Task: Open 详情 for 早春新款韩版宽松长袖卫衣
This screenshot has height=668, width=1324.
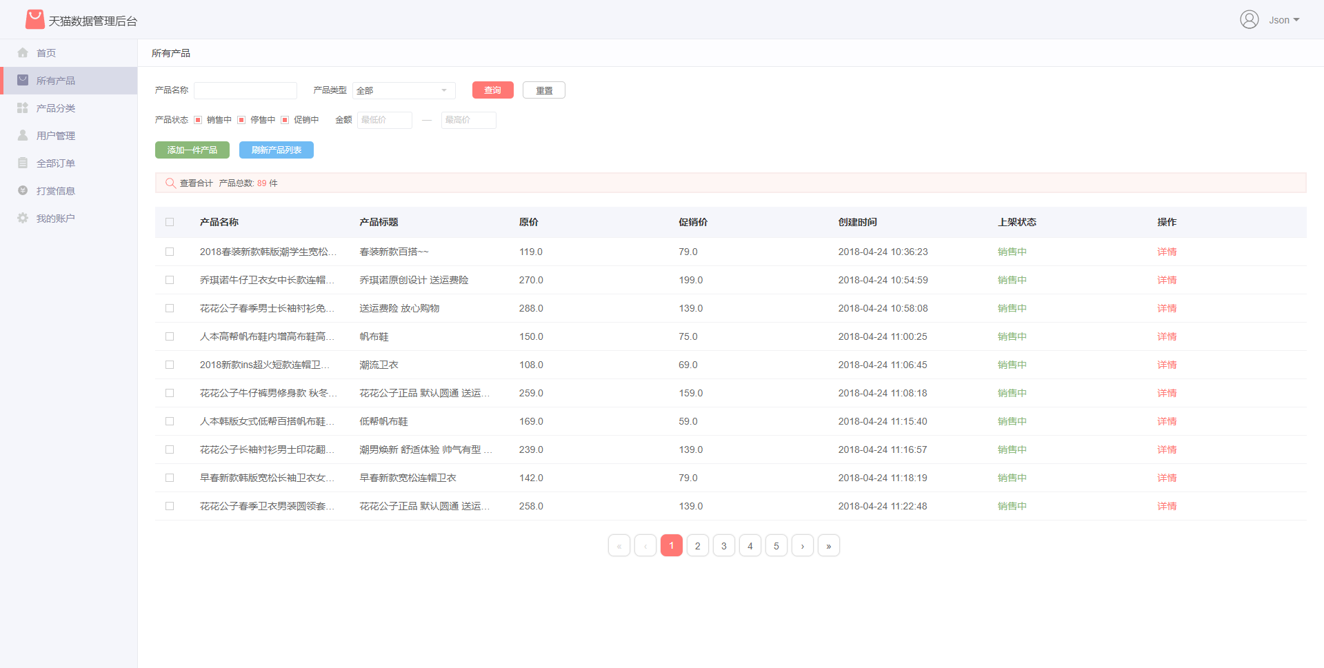Action: point(1167,478)
